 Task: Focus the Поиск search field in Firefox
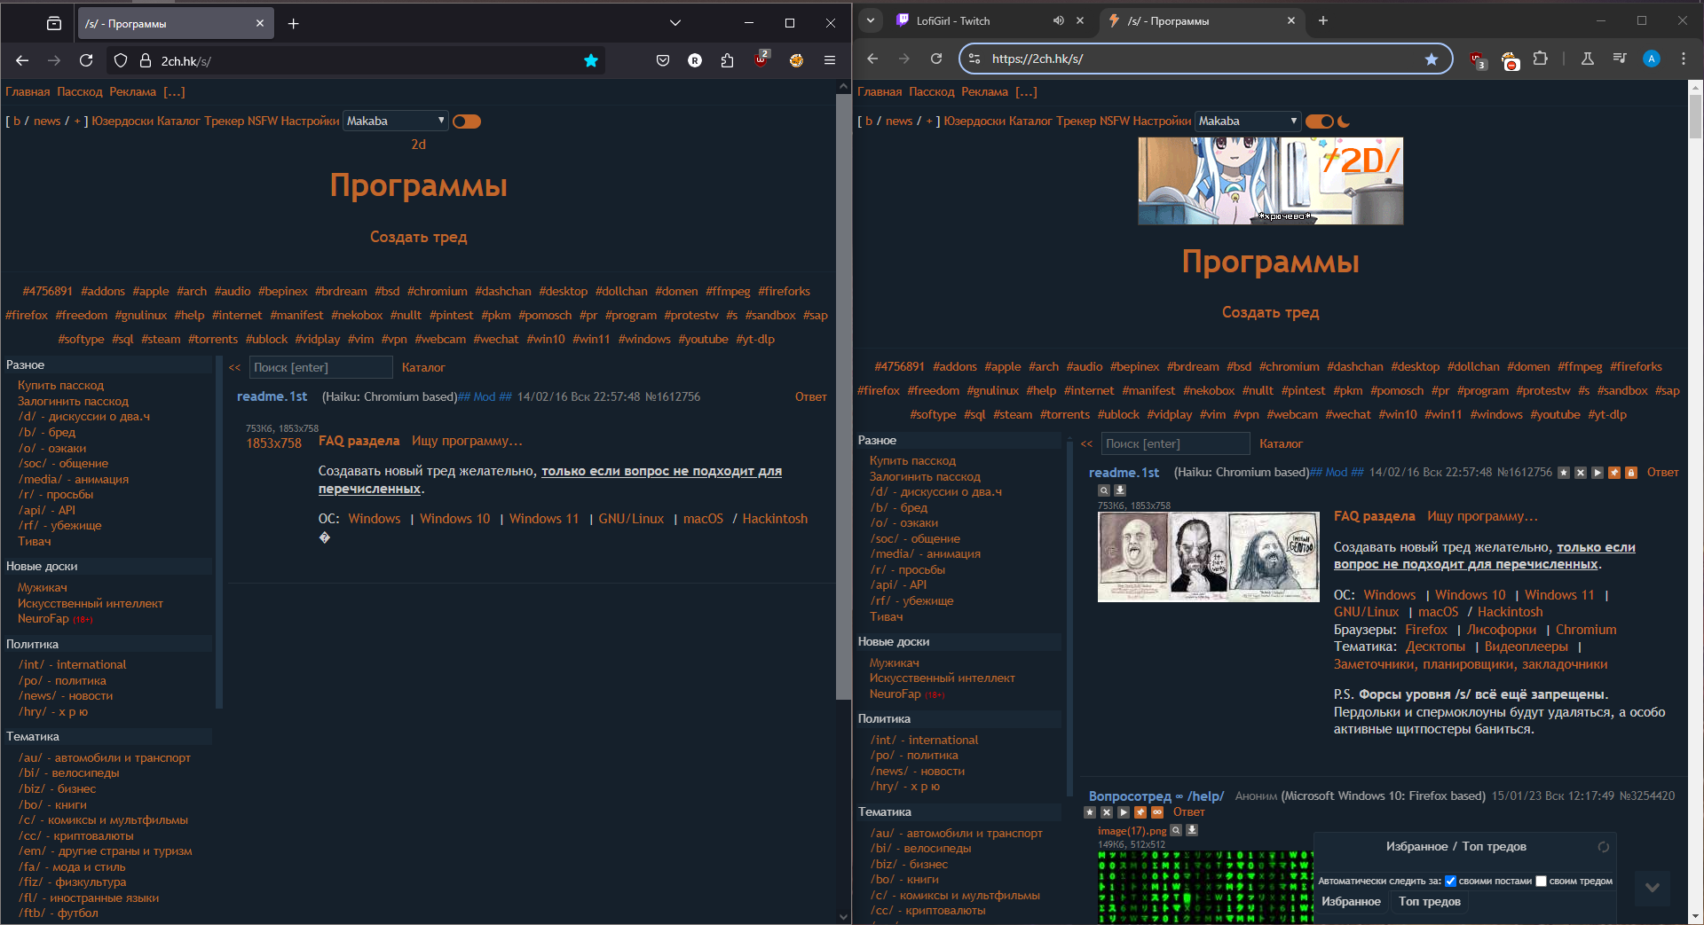319,367
